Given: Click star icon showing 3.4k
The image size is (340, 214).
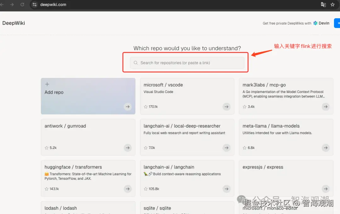Looking at the screenshot, I should (245, 107).
